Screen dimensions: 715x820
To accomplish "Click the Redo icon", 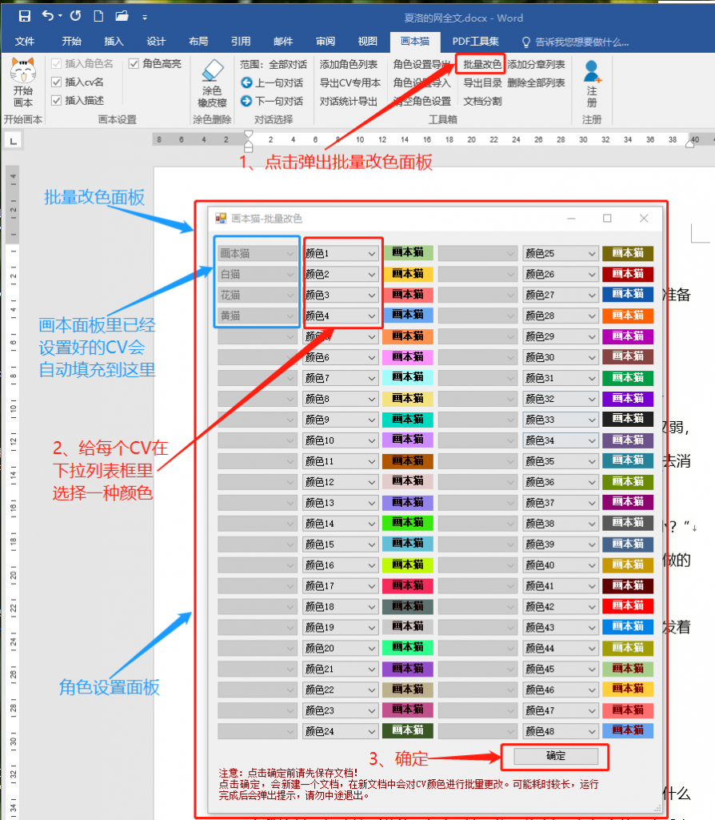I will tap(76, 16).
